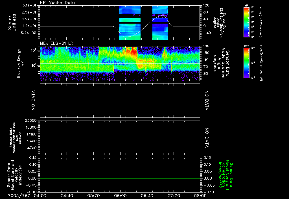Click the right-axis 0.15 acceleration tick label
This screenshot has height=199, width=289.
(207, 158)
